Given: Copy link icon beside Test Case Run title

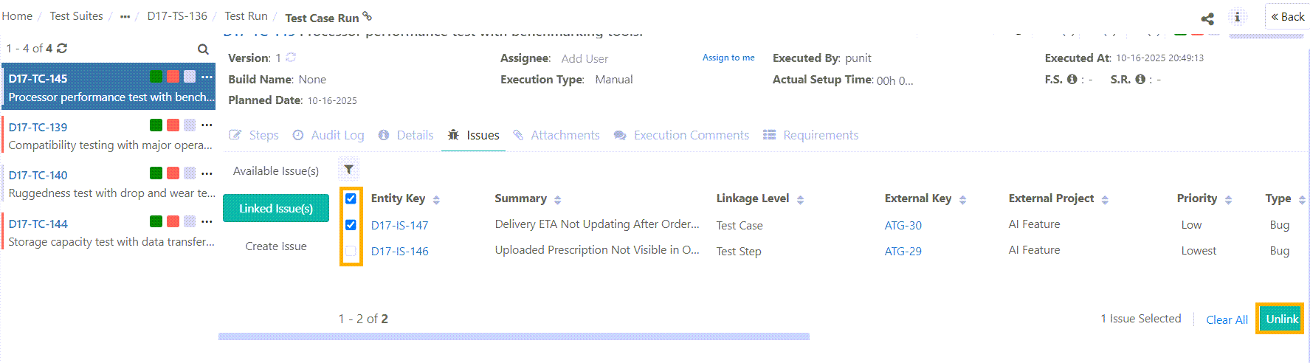Looking at the screenshot, I should (x=368, y=16).
